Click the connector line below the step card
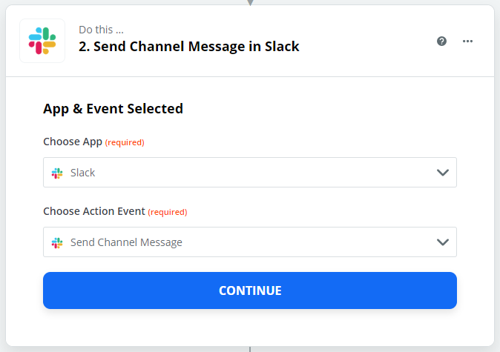 (250, 349)
